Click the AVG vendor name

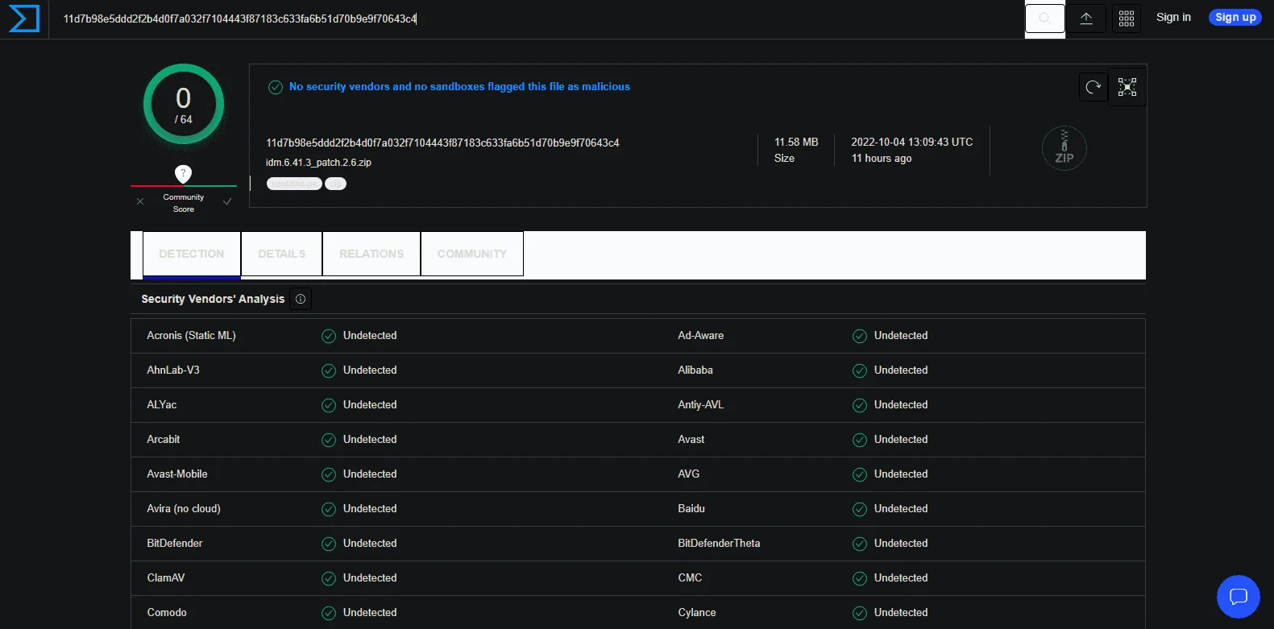(689, 474)
